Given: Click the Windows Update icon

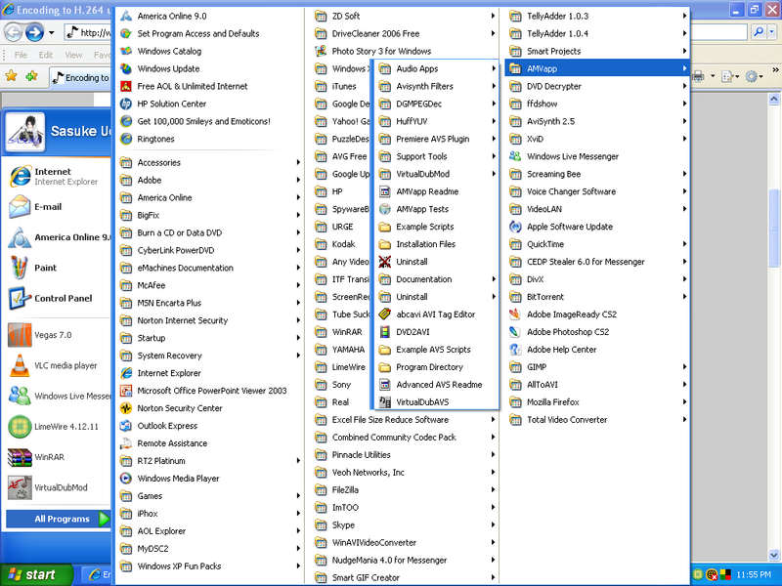Looking at the screenshot, I should [x=126, y=68].
